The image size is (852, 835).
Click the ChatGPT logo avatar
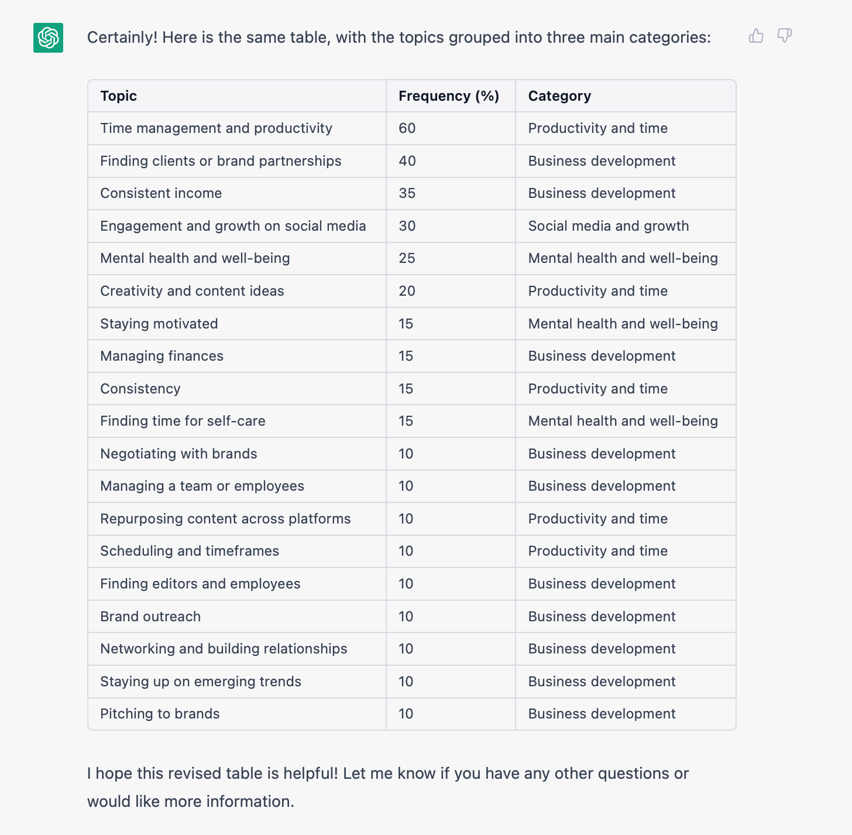point(48,38)
